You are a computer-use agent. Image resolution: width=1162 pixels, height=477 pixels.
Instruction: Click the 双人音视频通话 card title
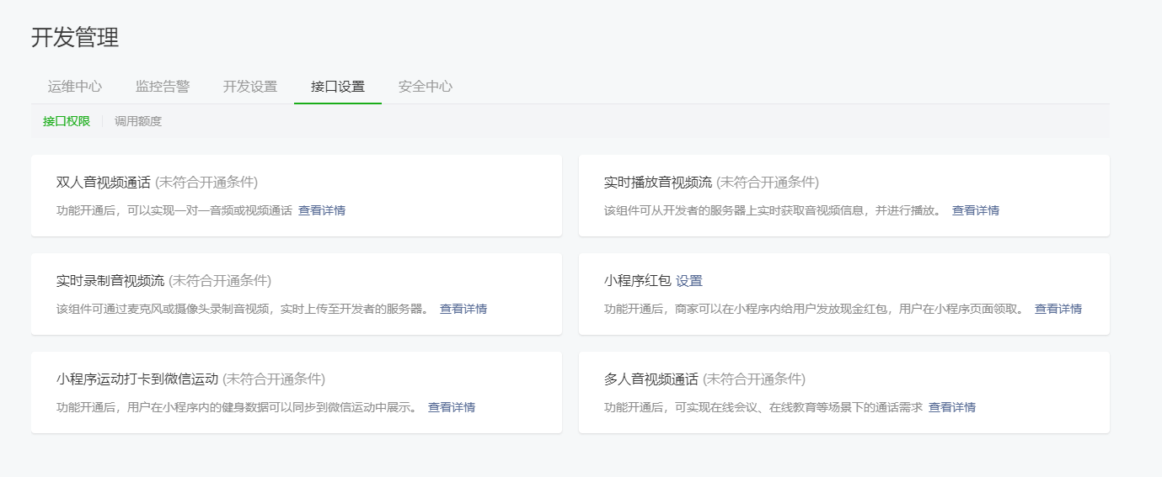(104, 183)
